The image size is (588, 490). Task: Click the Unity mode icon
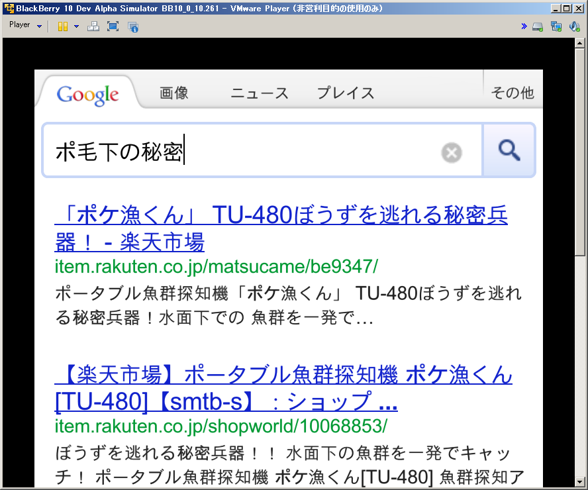(133, 26)
